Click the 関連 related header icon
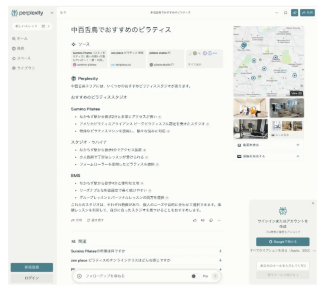 click(73, 241)
